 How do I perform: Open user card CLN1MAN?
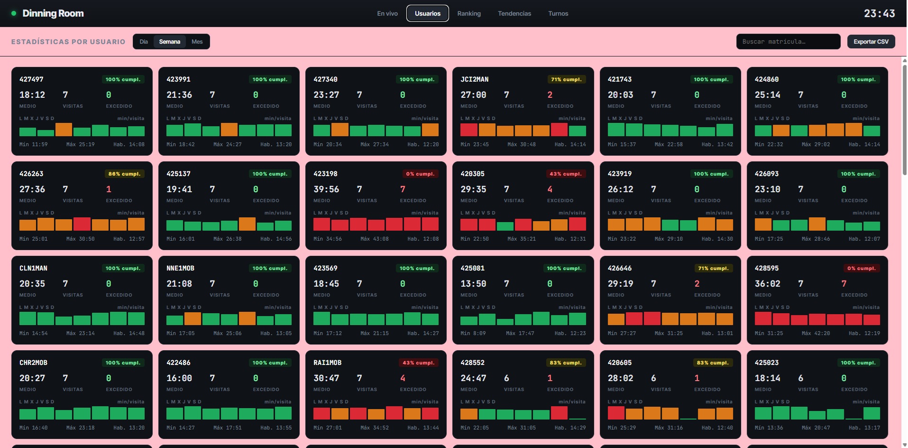click(82, 300)
